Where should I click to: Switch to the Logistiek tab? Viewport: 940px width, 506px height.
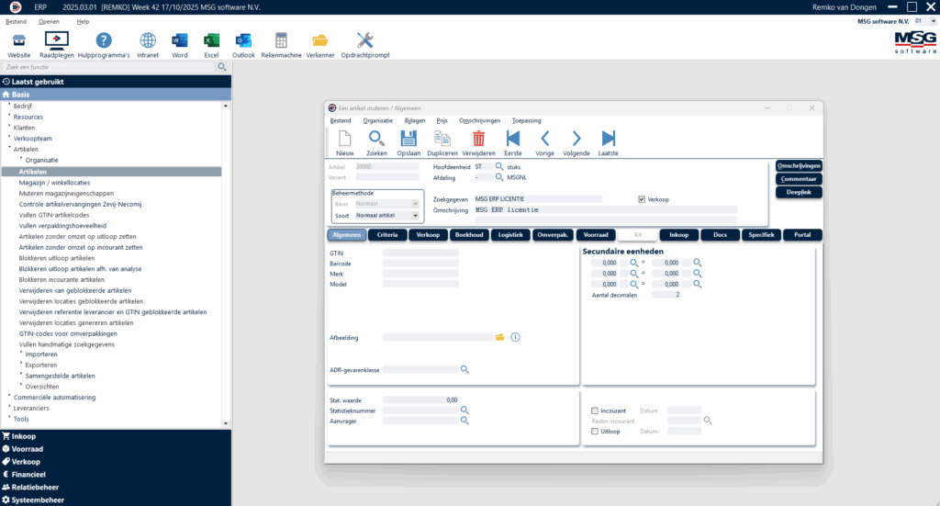point(509,235)
